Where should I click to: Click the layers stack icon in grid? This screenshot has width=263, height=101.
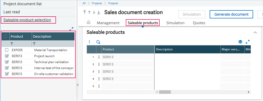point(240,42)
